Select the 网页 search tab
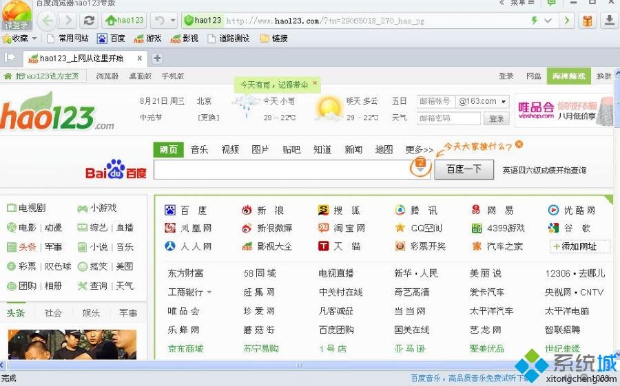Viewport: 620px width, 386px height. pos(169,150)
